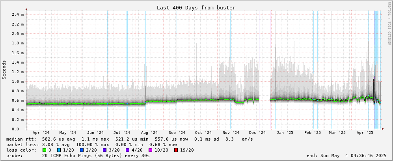Click the '1.6 m' y-axis value
This screenshot has width=393, height=161.
tap(18, 53)
